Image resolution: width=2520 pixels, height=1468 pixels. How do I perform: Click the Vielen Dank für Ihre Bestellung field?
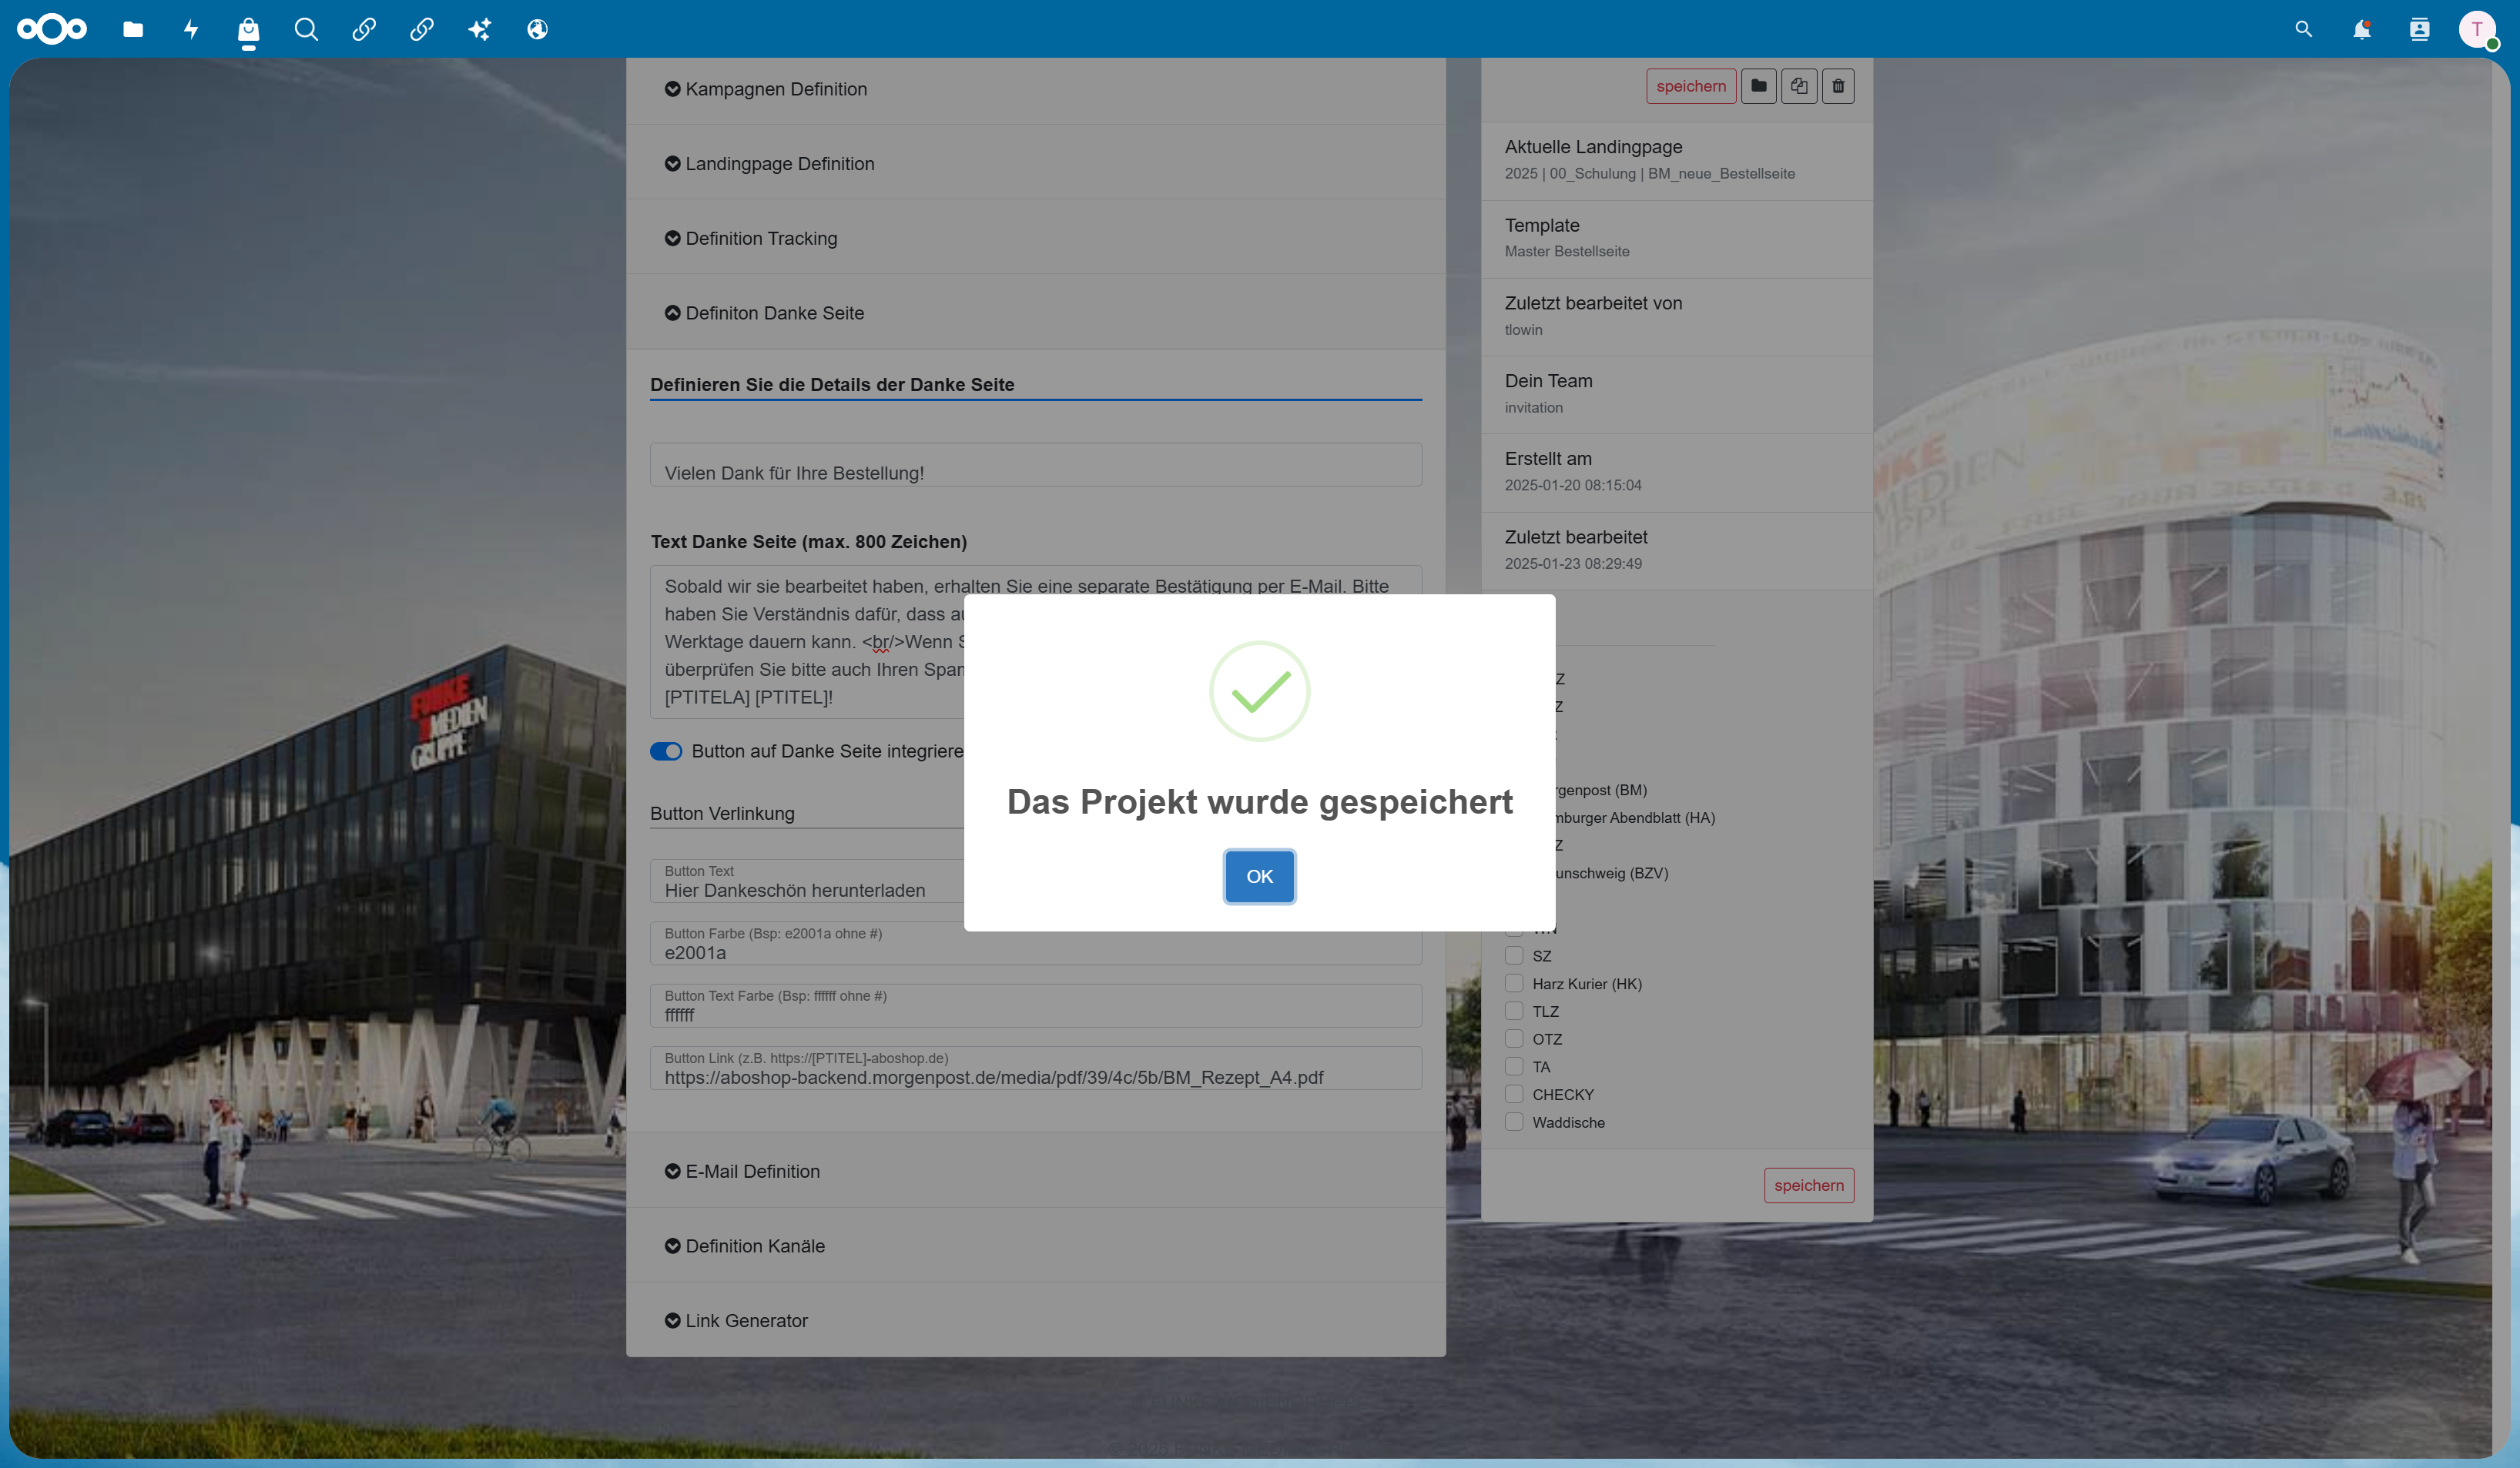1035,466
